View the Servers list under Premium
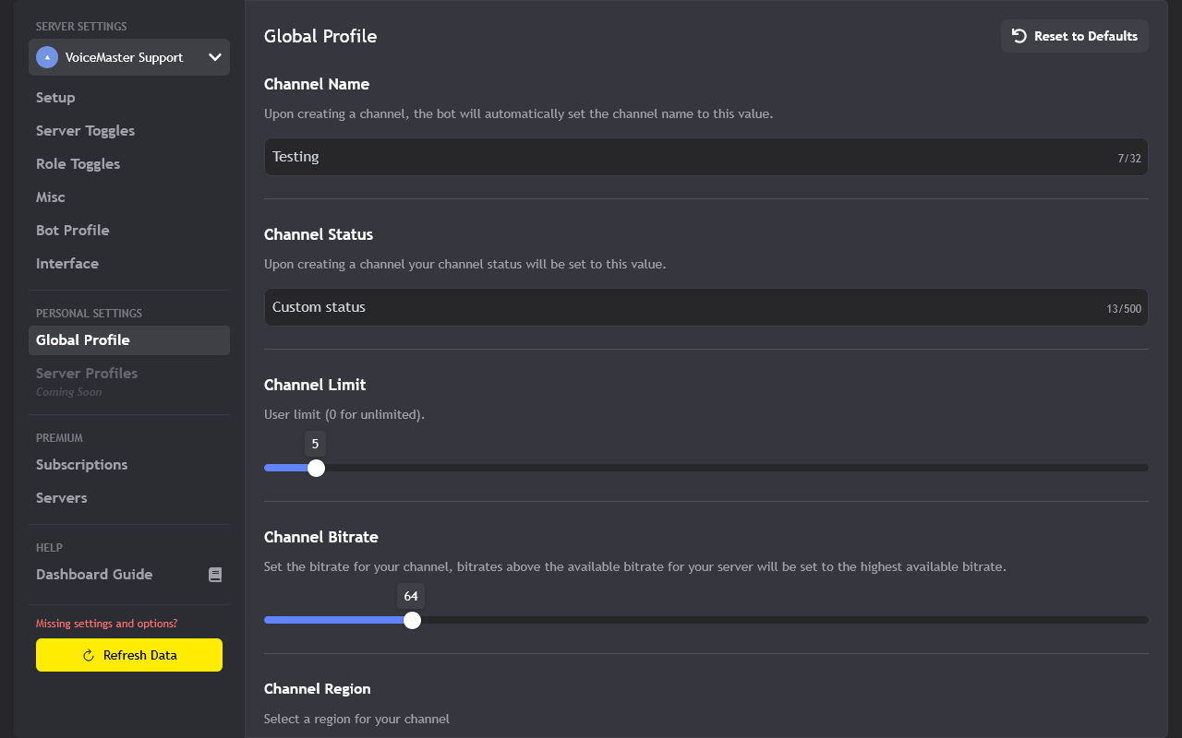 tap(61, 497)
